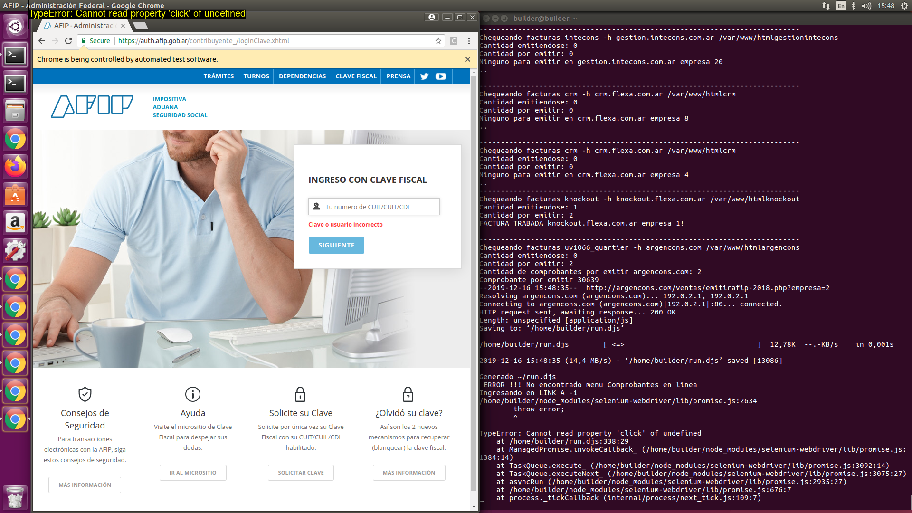Open the Chrome three-dot menu
Viewport: 912px width, 513px height.
469,41
